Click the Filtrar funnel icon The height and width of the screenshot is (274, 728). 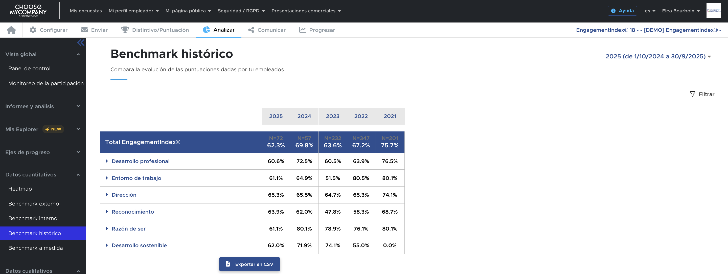(x=692, y=94)
